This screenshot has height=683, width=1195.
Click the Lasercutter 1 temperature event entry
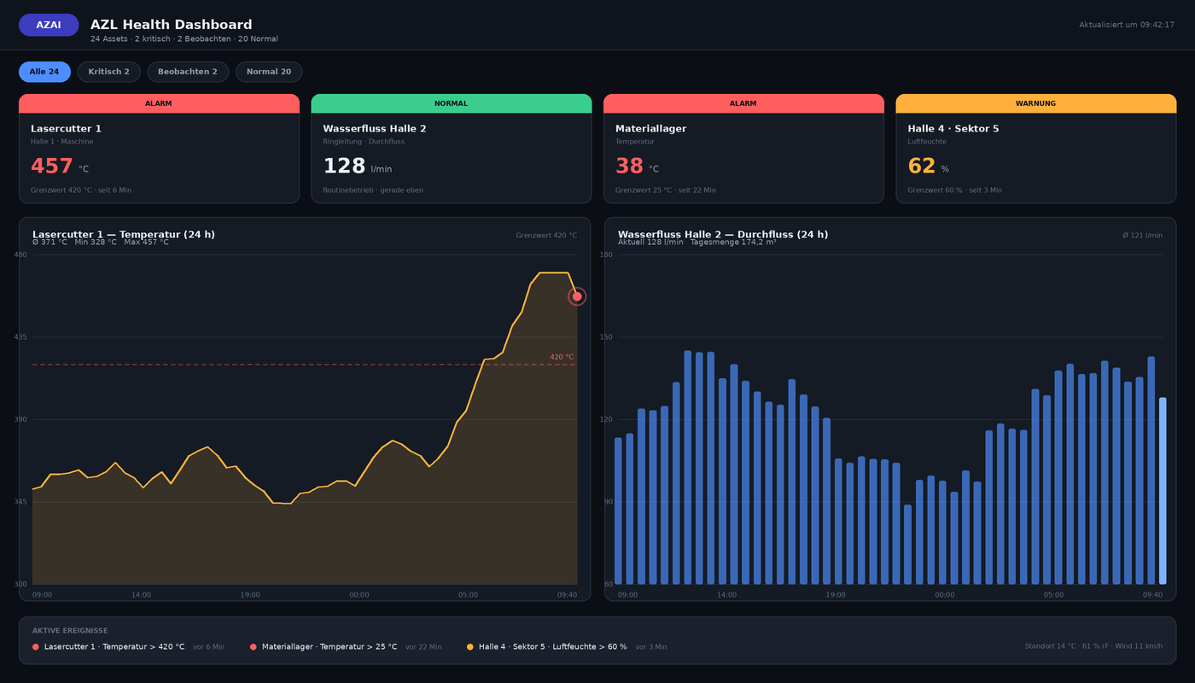128,646
